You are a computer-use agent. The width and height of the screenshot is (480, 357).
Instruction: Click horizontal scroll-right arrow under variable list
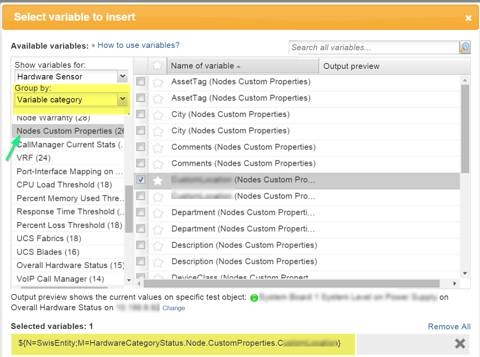point(455,283)
